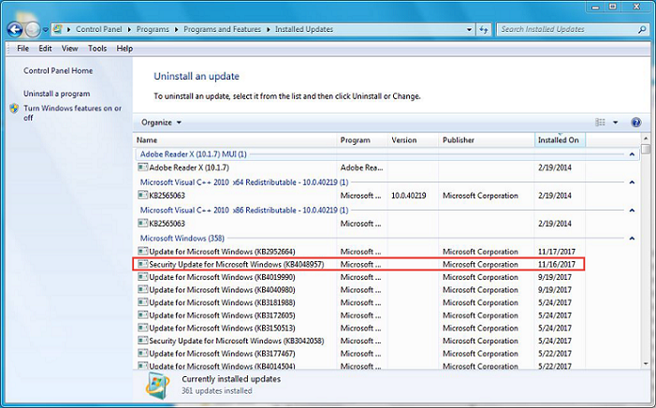Viewport: 656px width, 408px height.
Task: Open the address bar history dropdown
Action: [468, 29]
